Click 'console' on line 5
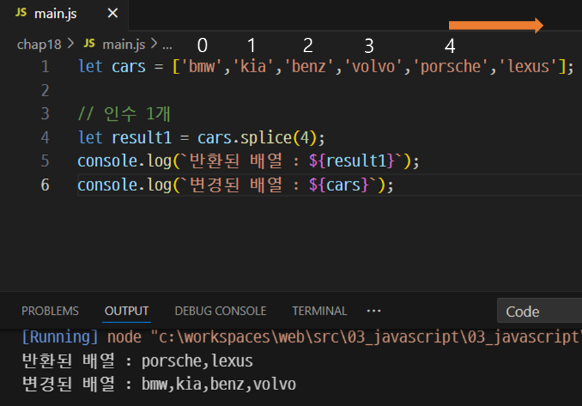 pos(108,161)
